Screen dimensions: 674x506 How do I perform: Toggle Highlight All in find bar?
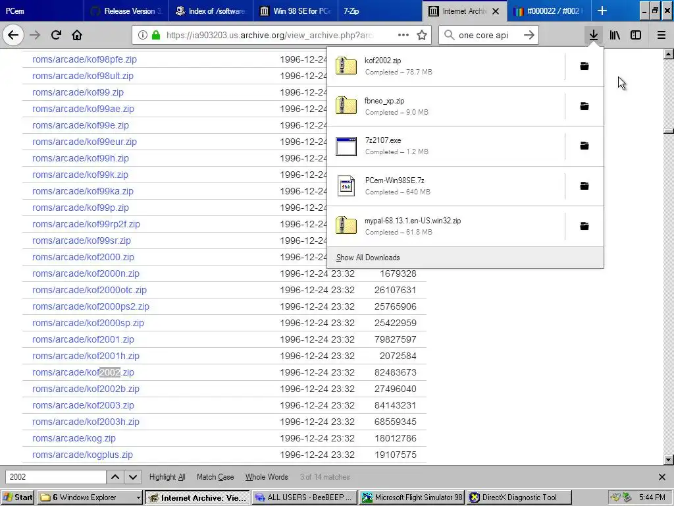point(167,477)
